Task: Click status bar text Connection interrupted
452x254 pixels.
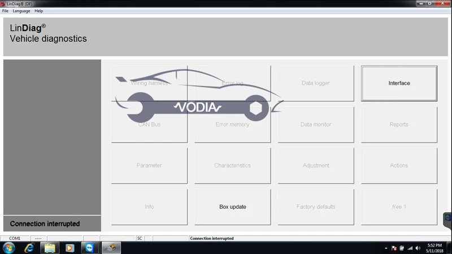Action: pyautogui.click(x=211, y=238)
